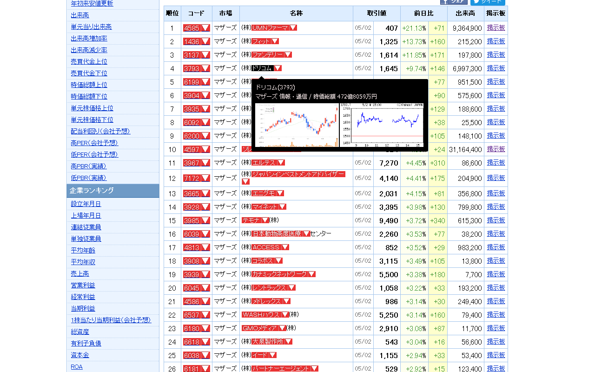This screenshot has width=595, height=372.
Task: Click arrow icon after ファンデリー name
Action: 288,55
